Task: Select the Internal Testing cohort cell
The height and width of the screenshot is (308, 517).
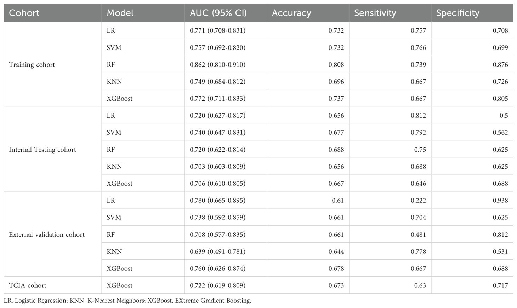Action: point(42,150)
